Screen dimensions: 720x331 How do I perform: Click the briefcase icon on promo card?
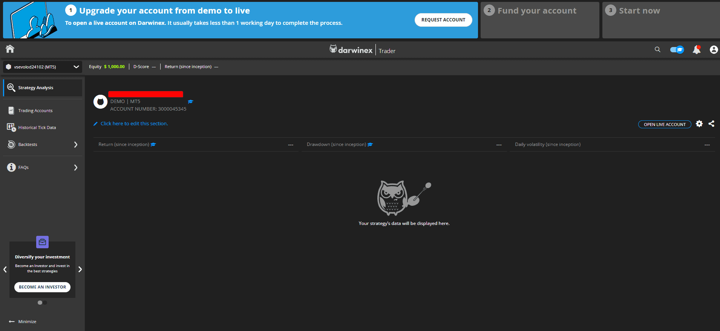[x=43, y=242]
